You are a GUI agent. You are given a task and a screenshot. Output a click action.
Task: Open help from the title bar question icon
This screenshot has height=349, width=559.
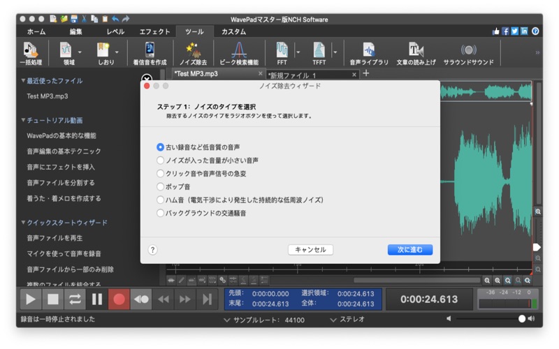coord(535,31)
